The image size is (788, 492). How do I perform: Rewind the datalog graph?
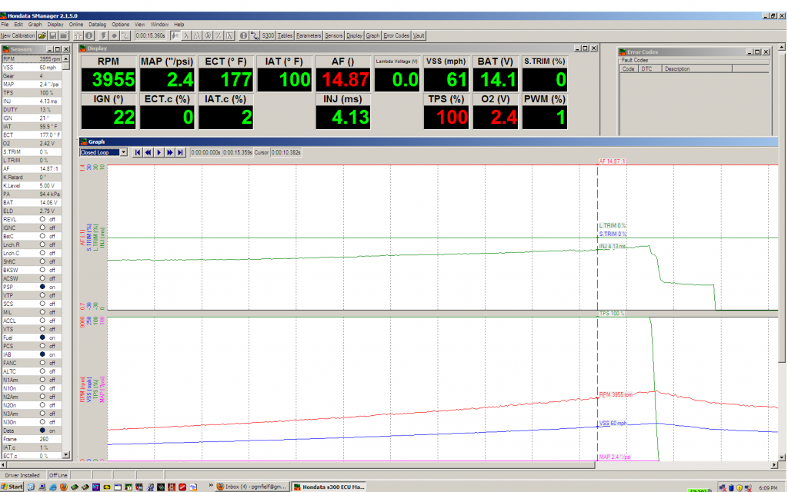coord(149,152)
